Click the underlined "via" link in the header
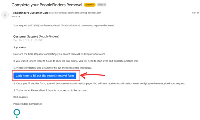200x120 pixels. (86, 13)
